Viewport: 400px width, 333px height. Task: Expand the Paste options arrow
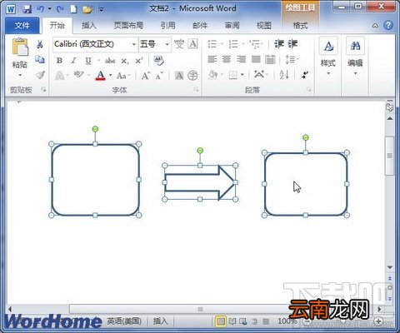point(20,75)
